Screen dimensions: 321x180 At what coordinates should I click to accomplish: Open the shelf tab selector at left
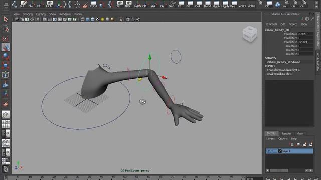(6, 4)
